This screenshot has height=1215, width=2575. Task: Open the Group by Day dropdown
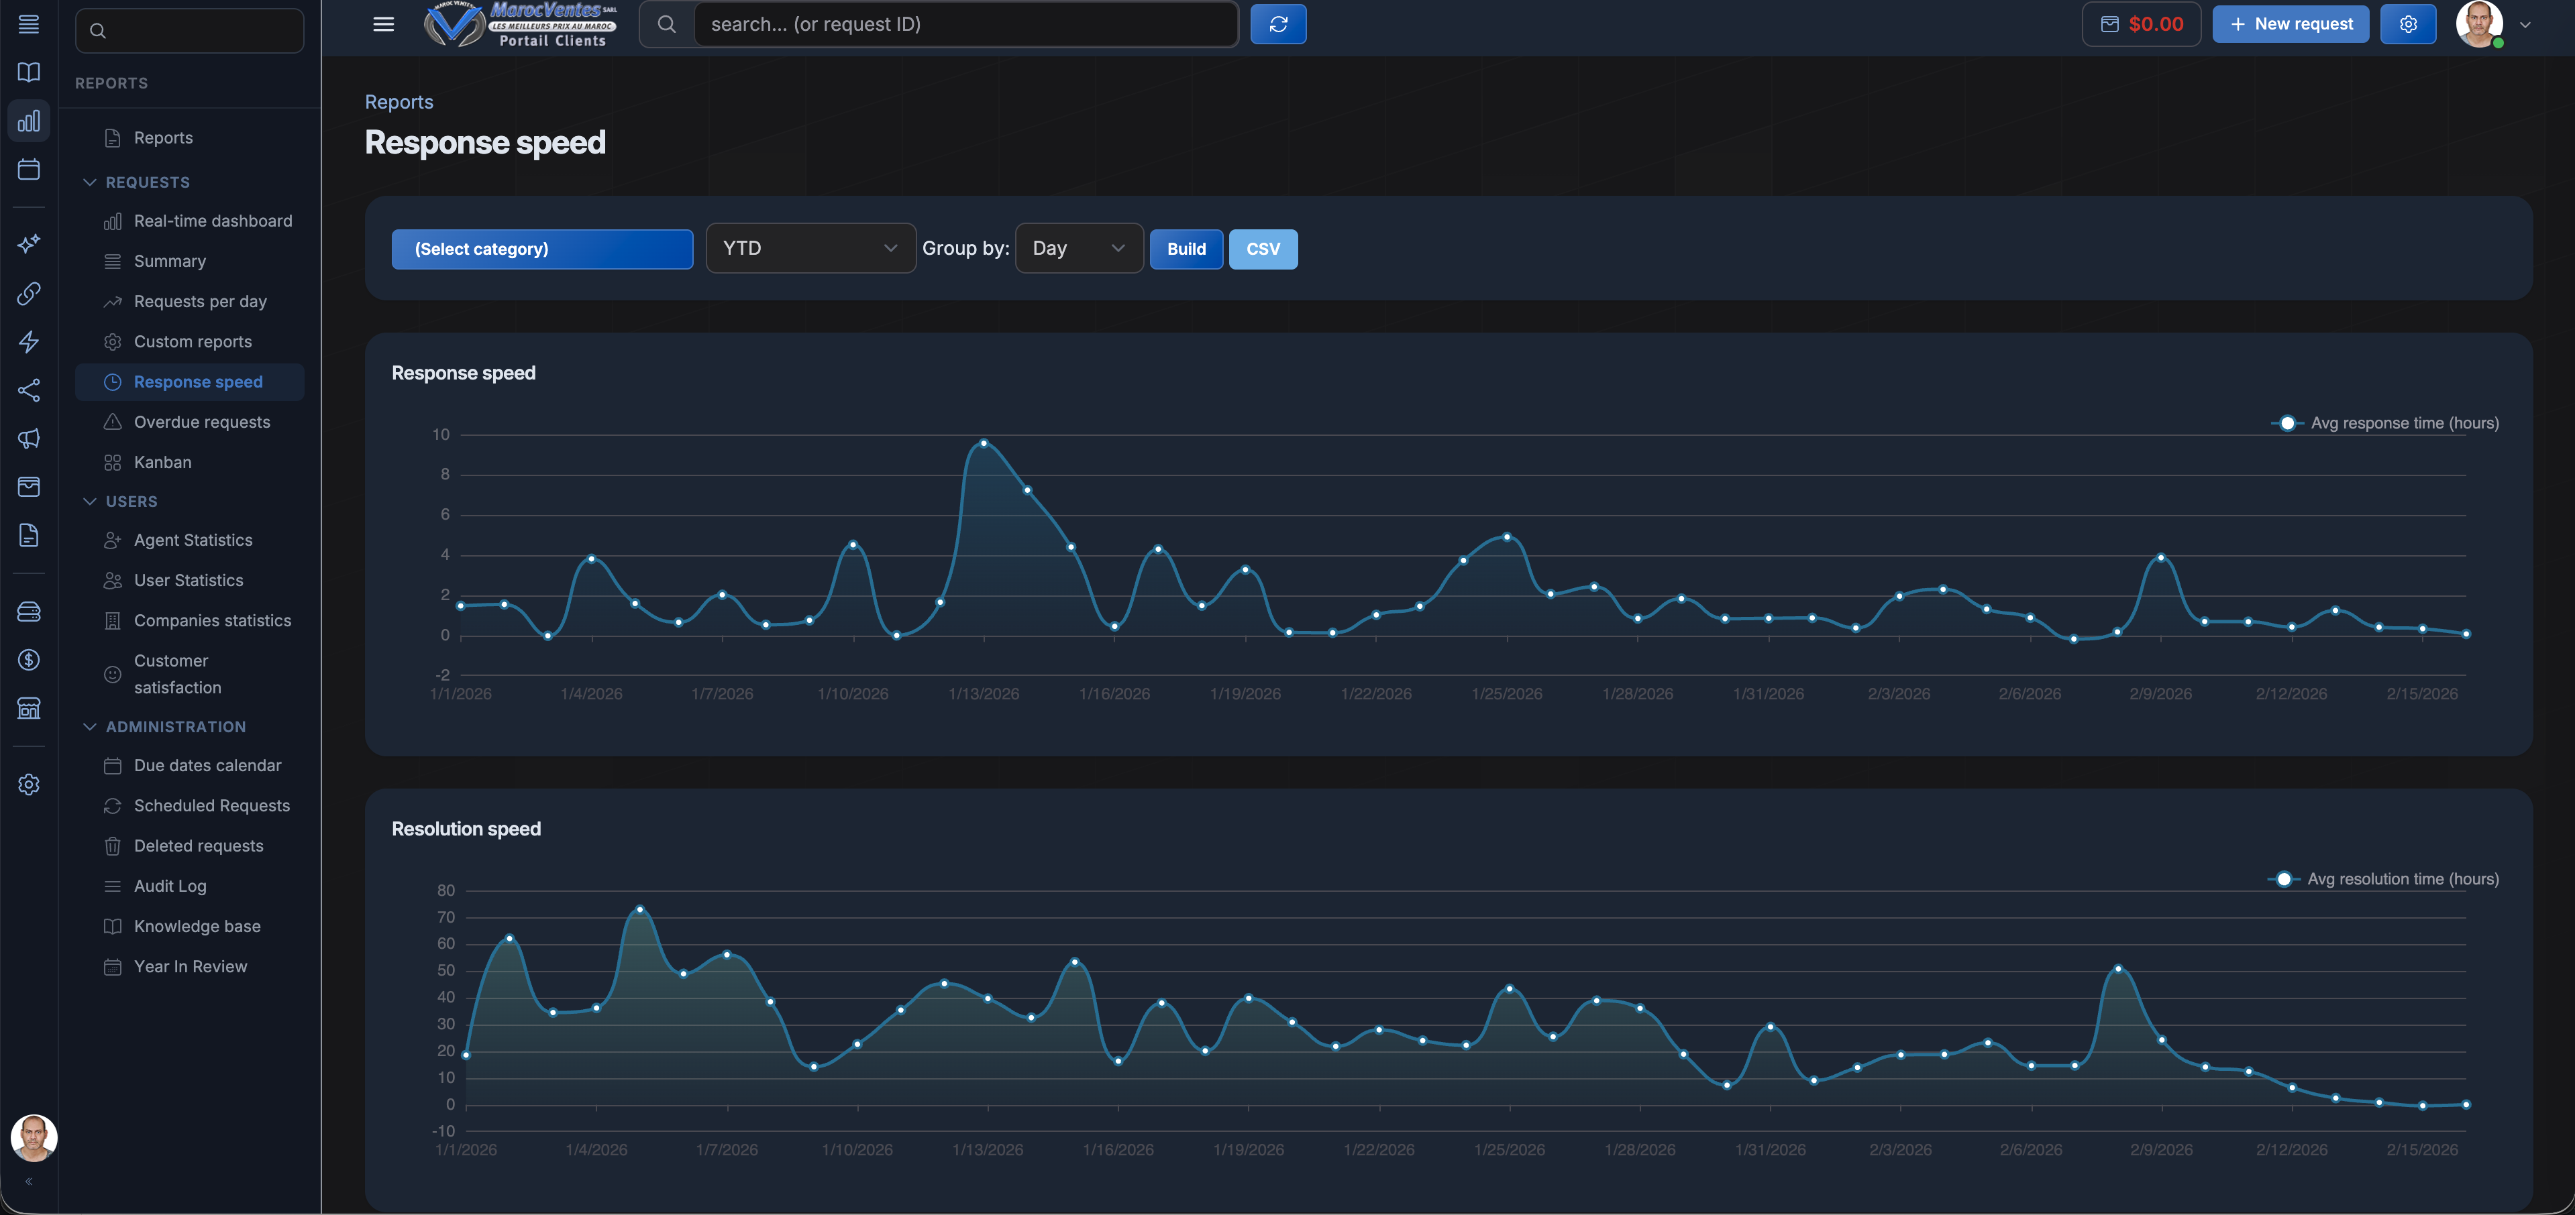pyautogui.click(x=1078, y=248)
